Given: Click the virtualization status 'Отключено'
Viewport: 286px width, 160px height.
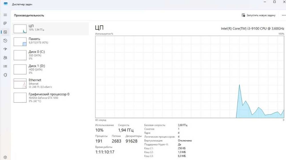Looking at the screenshot, I should click(x=185, y=141).
